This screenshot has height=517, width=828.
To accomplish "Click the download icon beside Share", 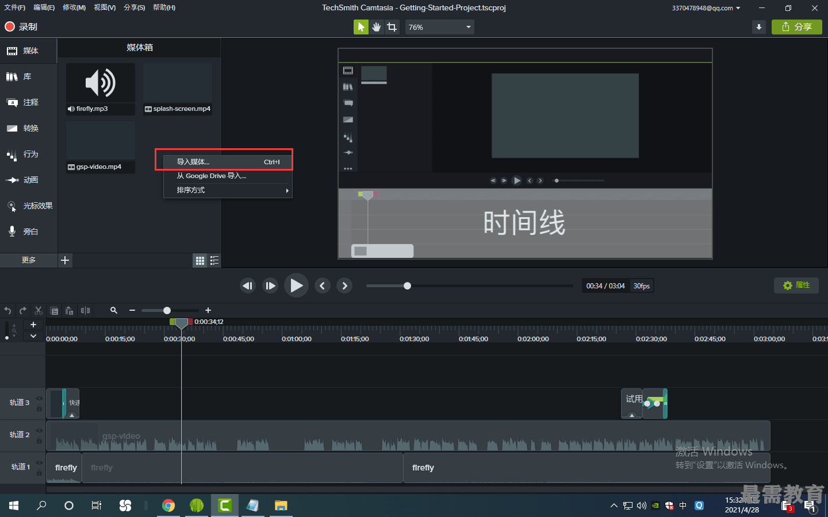I will 759,27.
